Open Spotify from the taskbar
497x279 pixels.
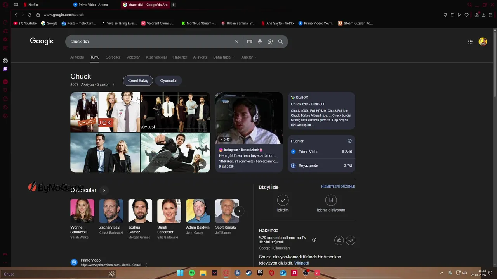(192, 273)
